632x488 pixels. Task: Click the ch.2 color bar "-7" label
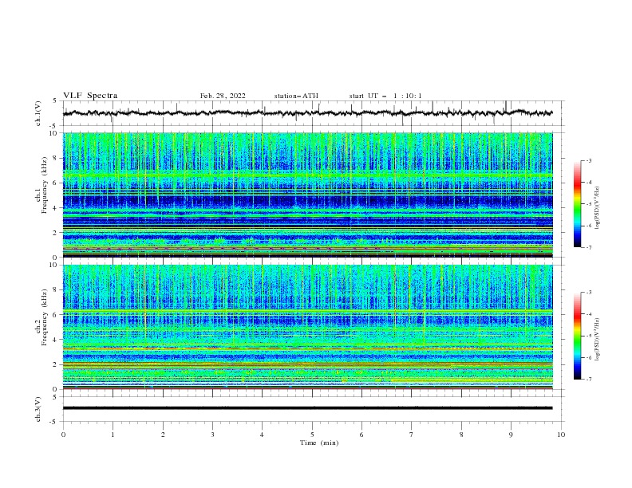(588, 379)
